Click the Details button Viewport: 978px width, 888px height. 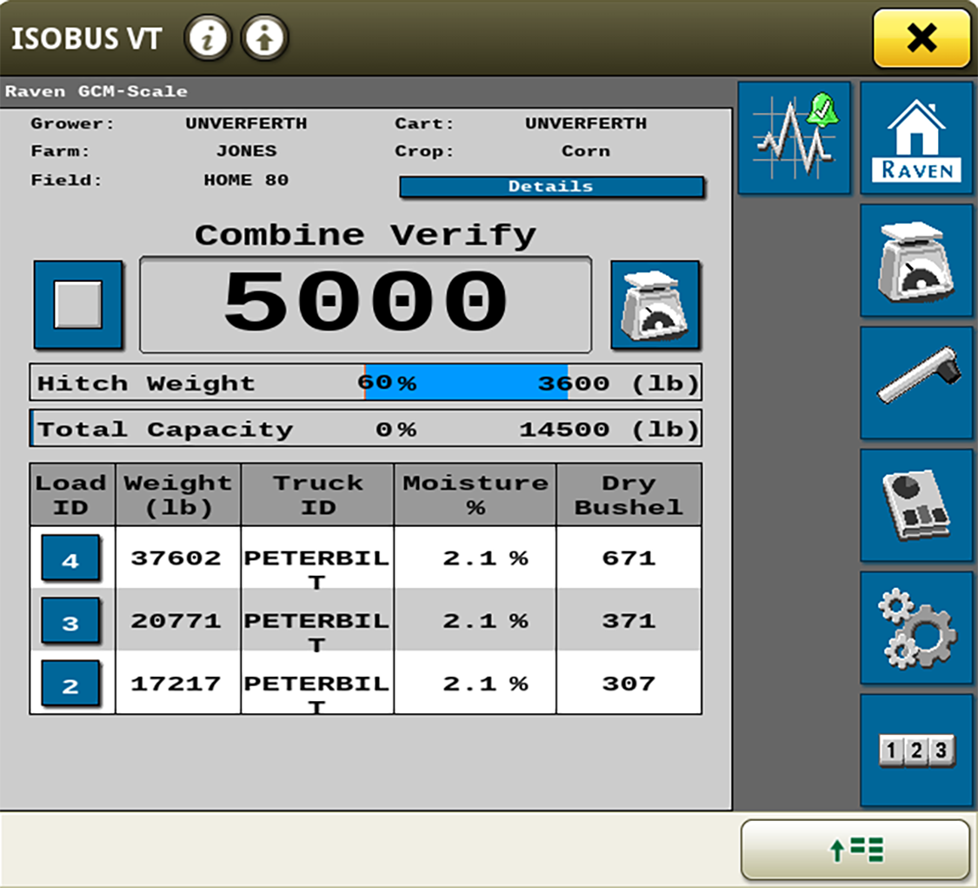[x=551, y=187]
